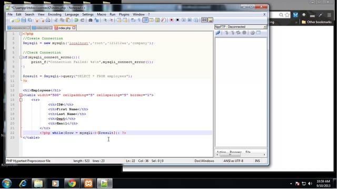Stop macro recording black square icon

click(x=177, y=20)
